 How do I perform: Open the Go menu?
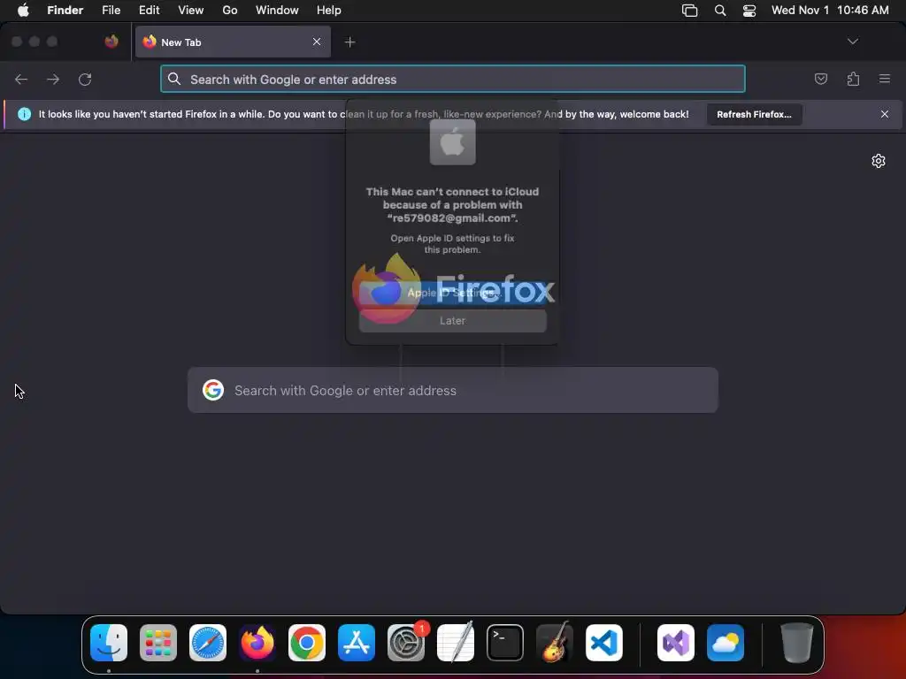coord(230,10)
